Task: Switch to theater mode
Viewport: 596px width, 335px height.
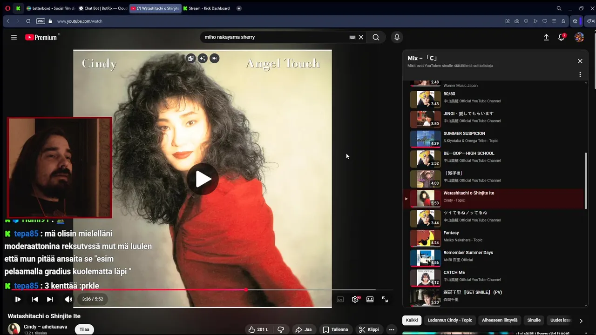Action: click(x=370, y=299)
